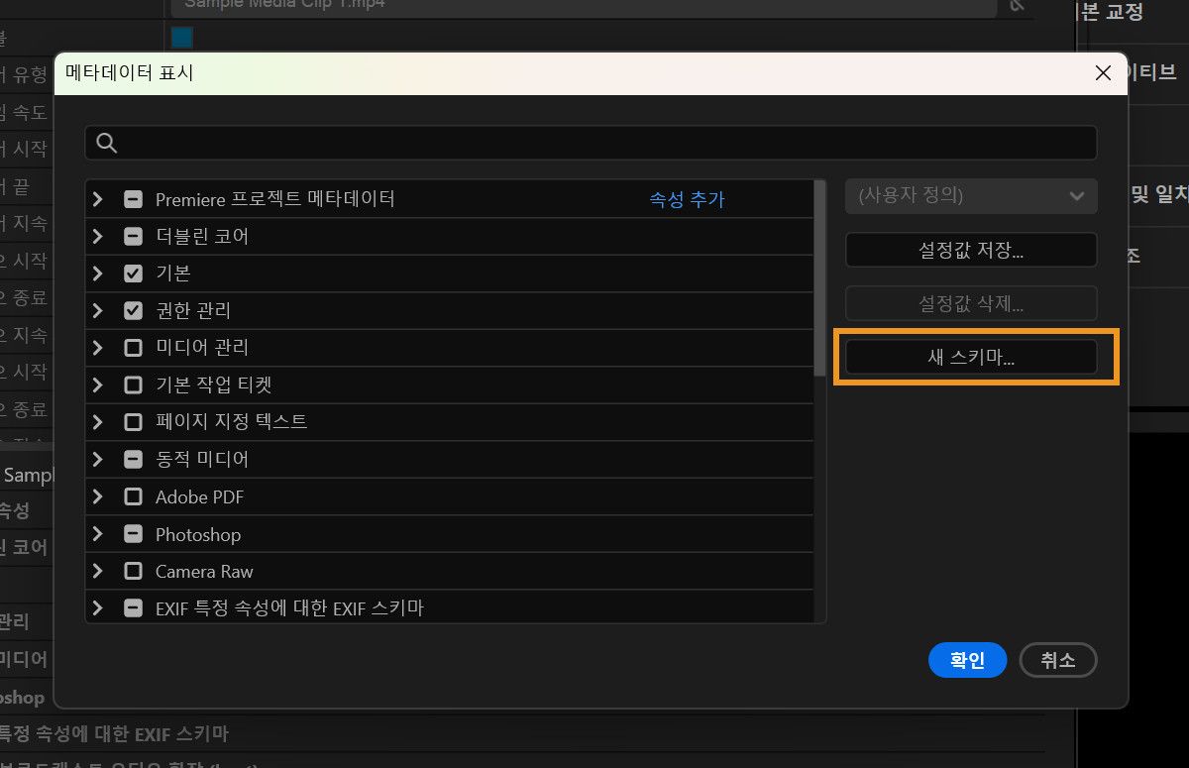Viewport: 1189px width, 768px height.
Task: Select the 페이지 지정 텍스트 label
Action: click(232, 422)
